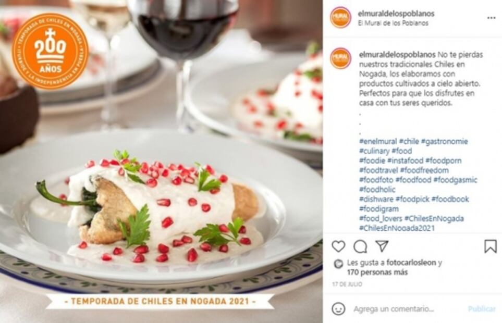
Task: Open the three-dot more options menu
Action: 492,18
